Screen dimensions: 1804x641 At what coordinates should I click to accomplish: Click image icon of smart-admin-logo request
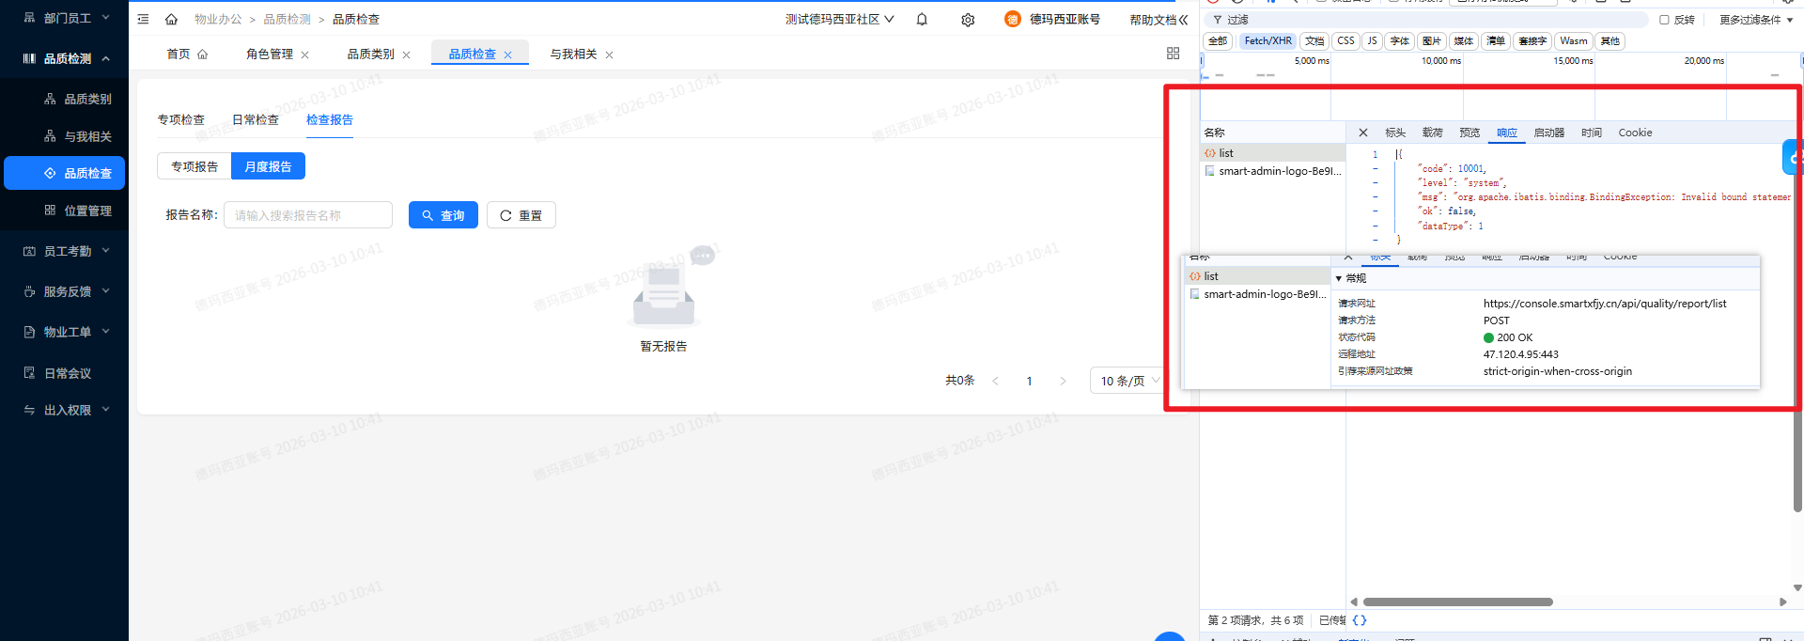1210,171
